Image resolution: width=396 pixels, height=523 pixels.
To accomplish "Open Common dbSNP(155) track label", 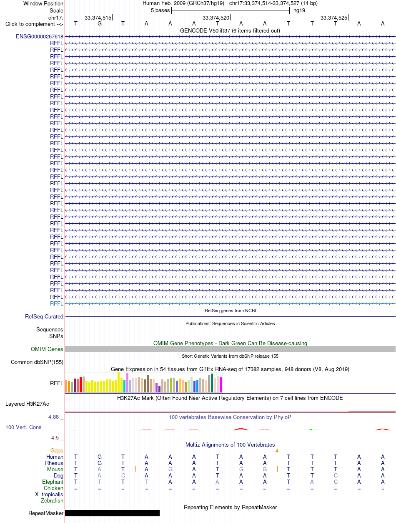I will [37, 362].
